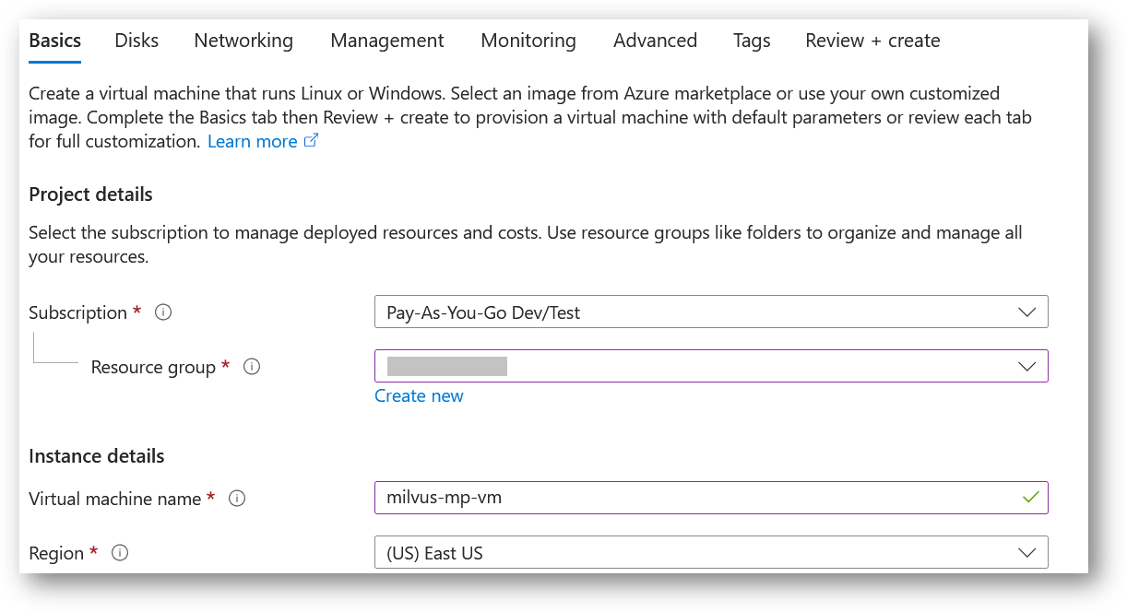
Task: Switch to the Tags tab
Action: [752, 41]
